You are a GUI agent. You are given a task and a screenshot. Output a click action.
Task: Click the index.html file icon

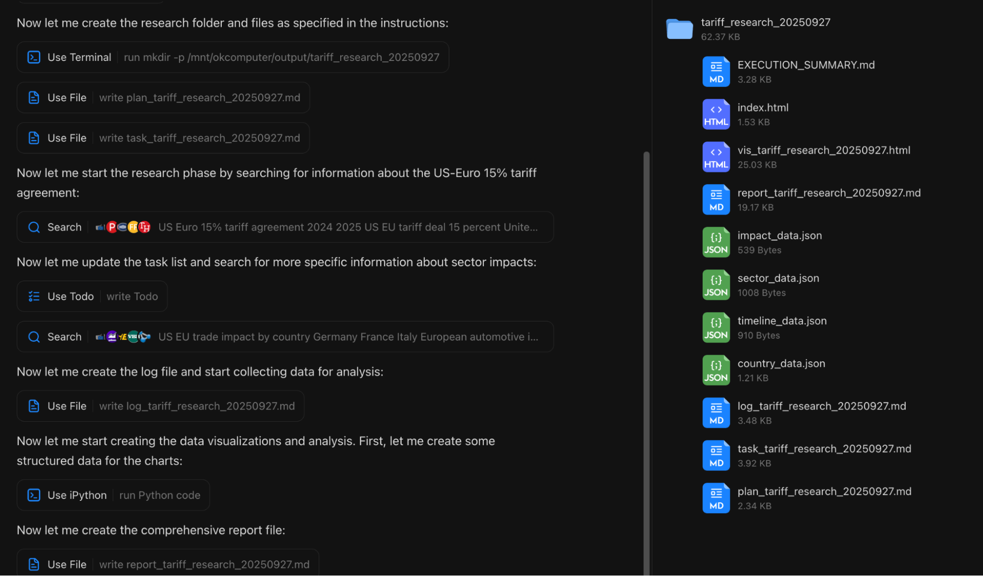(716, 115)
